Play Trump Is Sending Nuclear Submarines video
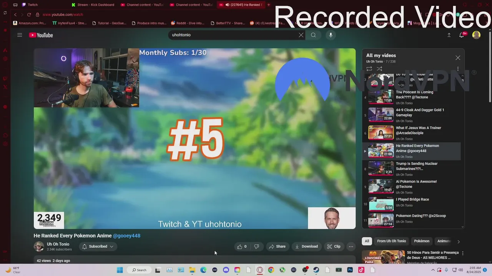Viewport: 492px width, 276px height. 412,169
